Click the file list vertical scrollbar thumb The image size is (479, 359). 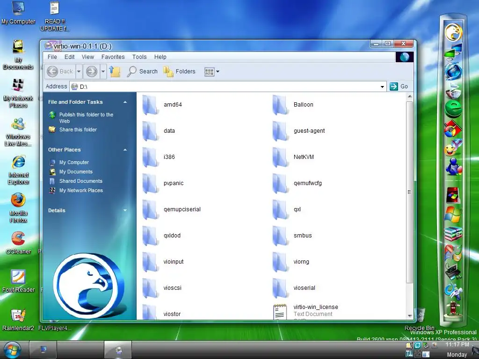409,192
